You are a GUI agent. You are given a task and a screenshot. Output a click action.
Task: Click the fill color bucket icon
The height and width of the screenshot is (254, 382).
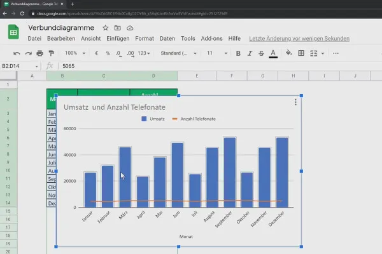tap(289, 53)
